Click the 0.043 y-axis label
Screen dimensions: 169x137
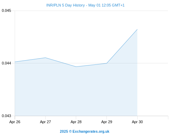coord(6,116)
